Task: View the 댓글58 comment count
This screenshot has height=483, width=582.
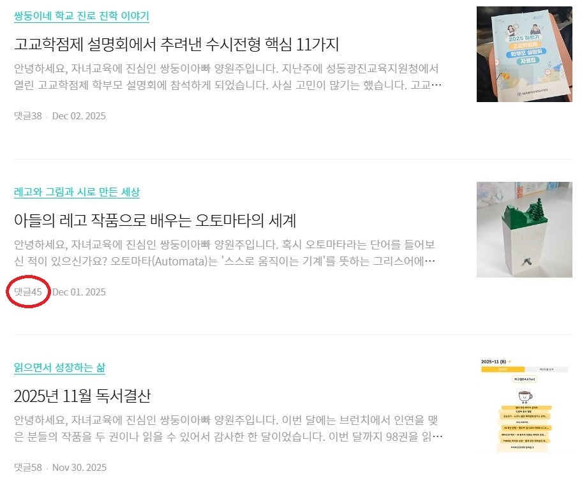Action: pyautogui.click(x=28, y=467)
